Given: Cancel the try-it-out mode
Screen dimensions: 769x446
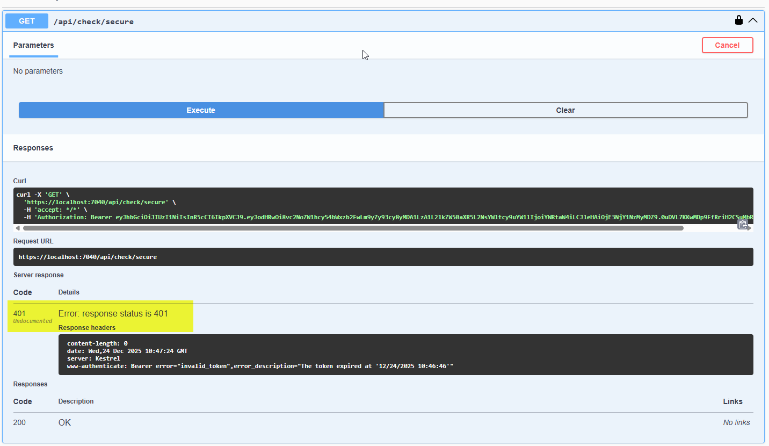Looking at the screenshot, I should (727, 45).
